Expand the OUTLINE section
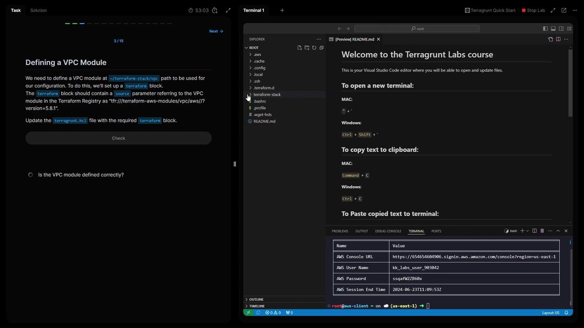This screenshot has height=328, width=584. (x=256, y=299)
